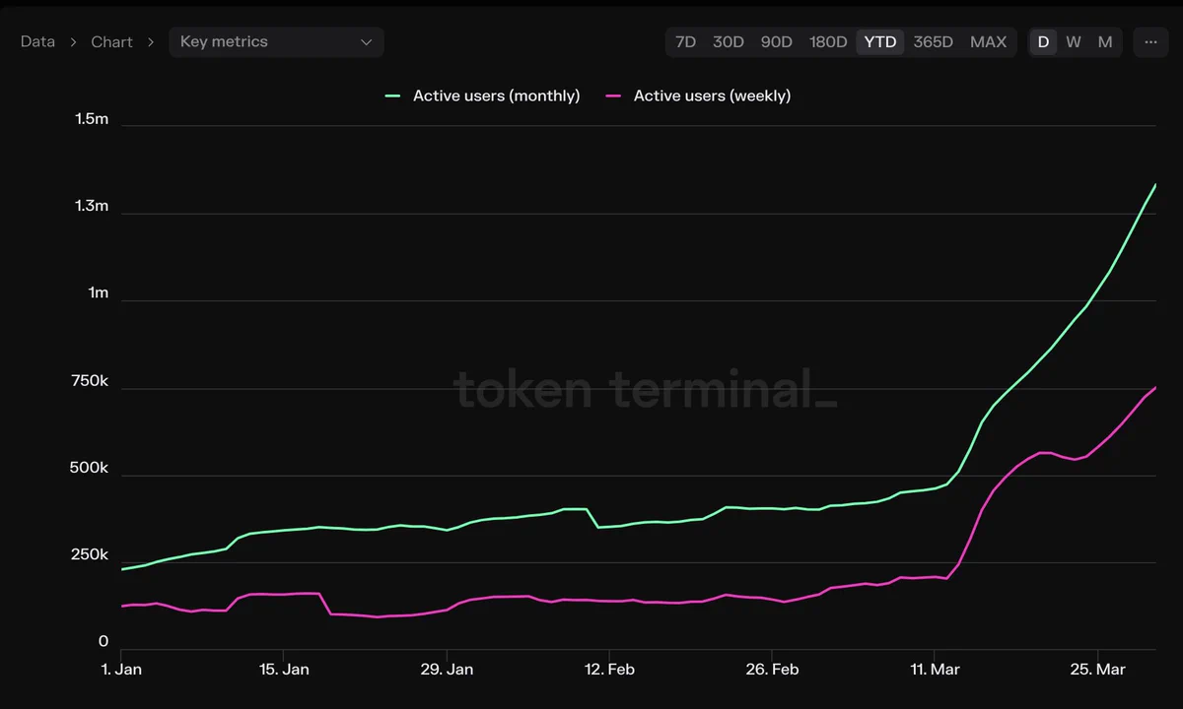The width and height of the screenshot is (1183, 709).
Task: Toggle Active users (monthly) legend series
Action: pos(482,96)
